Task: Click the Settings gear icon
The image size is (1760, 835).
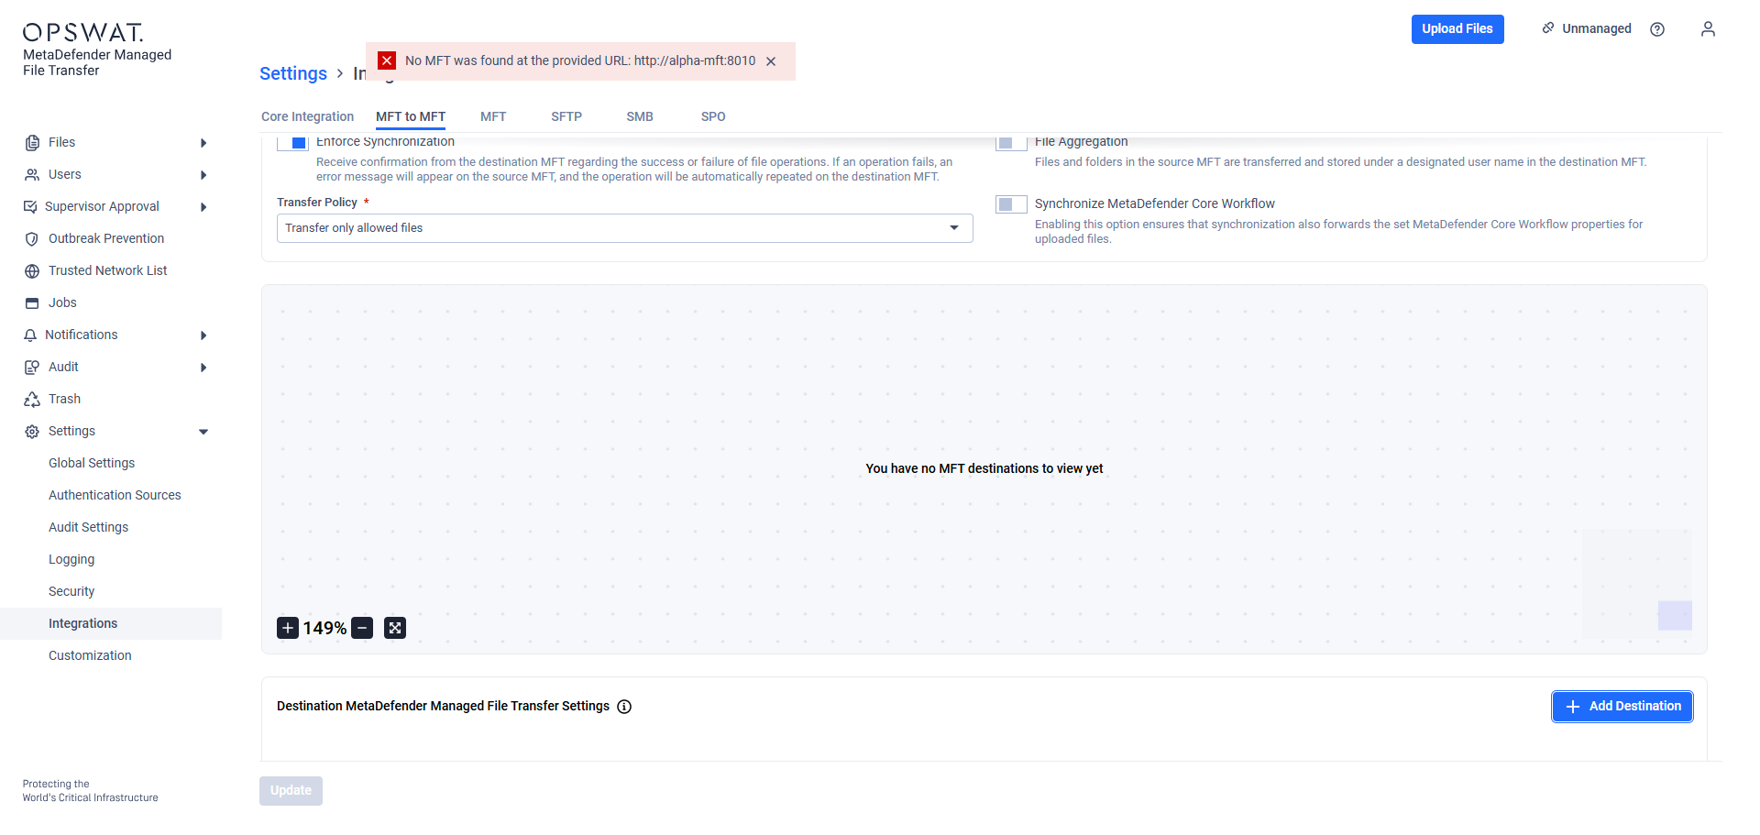Action: click(x=32, y=432)
